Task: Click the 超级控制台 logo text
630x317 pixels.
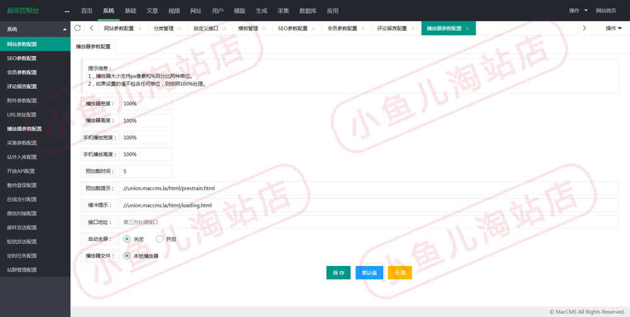Action: pyautogui.click(x=23, y=11)
